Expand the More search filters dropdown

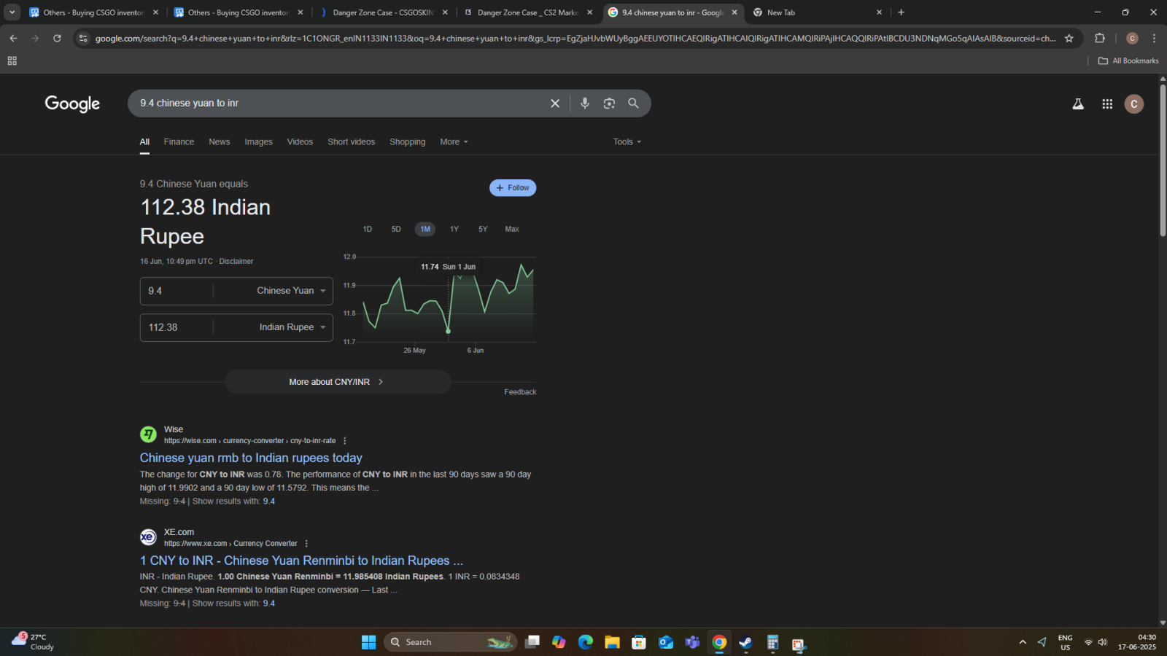454,142
